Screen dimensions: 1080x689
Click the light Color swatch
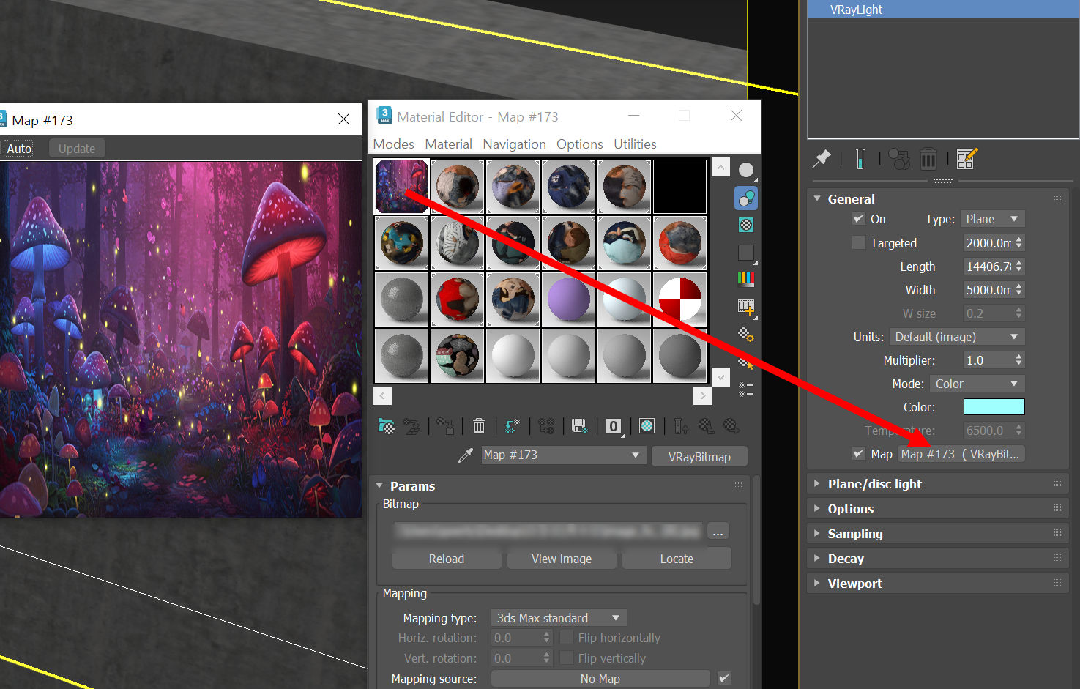994,407
